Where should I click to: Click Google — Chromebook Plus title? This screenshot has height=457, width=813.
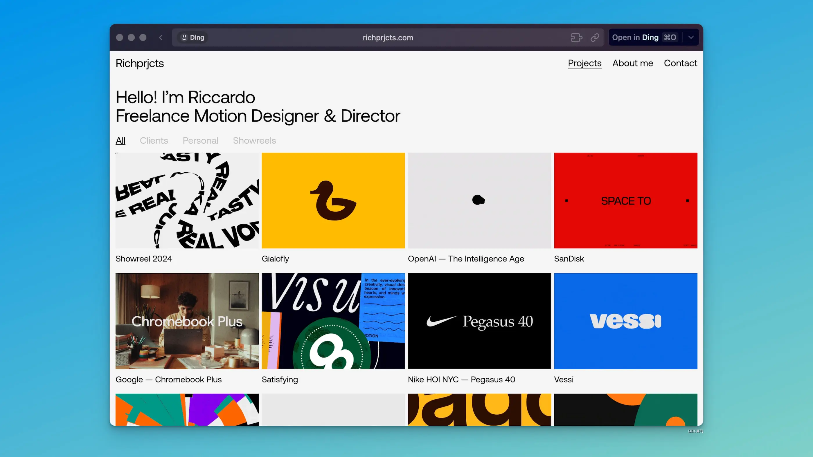point(168,380)
